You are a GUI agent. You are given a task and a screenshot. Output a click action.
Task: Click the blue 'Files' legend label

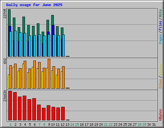(x=160, y=26)
